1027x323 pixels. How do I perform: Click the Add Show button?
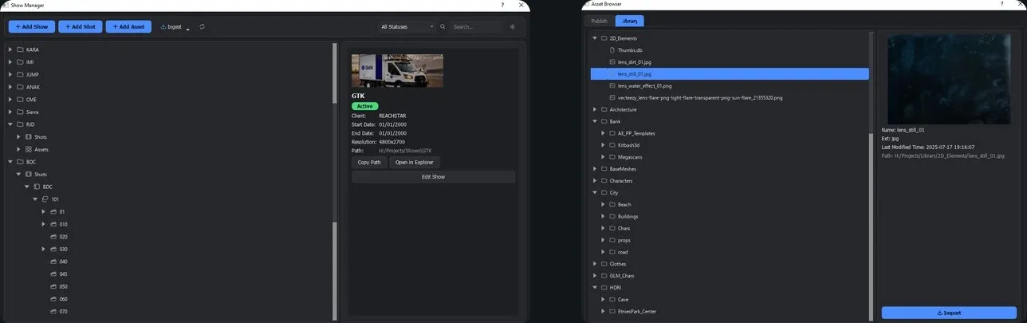(31, 26)
